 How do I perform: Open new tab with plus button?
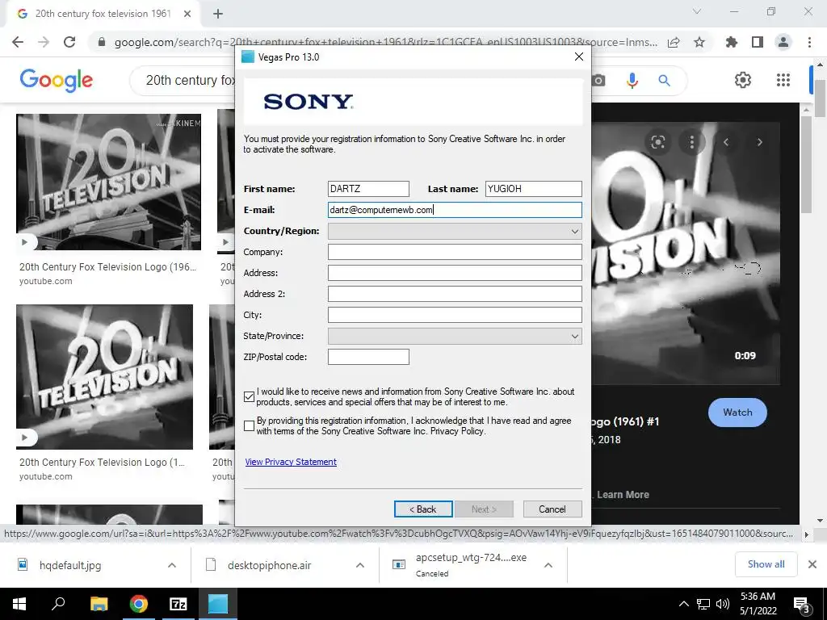click(218, 15)
